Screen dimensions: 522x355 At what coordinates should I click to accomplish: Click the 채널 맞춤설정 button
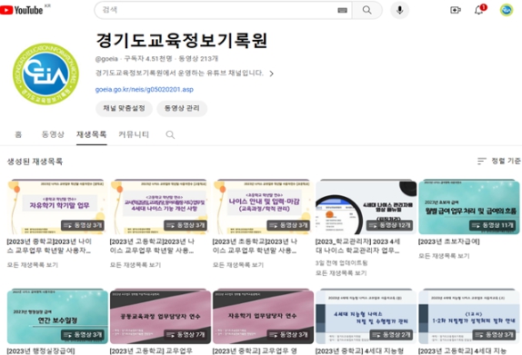(124, 108)
